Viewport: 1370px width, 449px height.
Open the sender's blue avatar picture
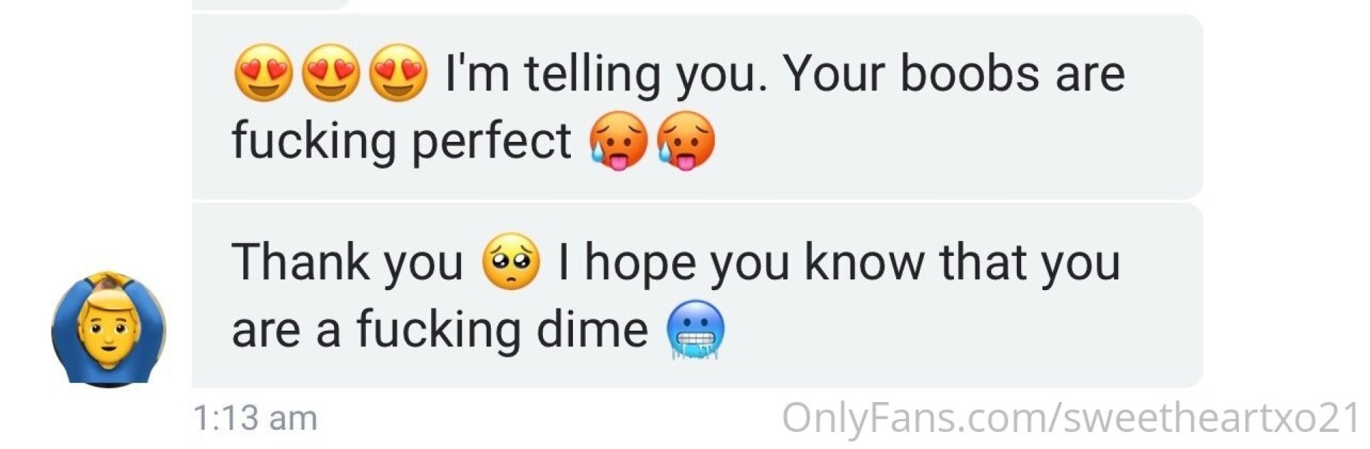(x=108, y=329)
